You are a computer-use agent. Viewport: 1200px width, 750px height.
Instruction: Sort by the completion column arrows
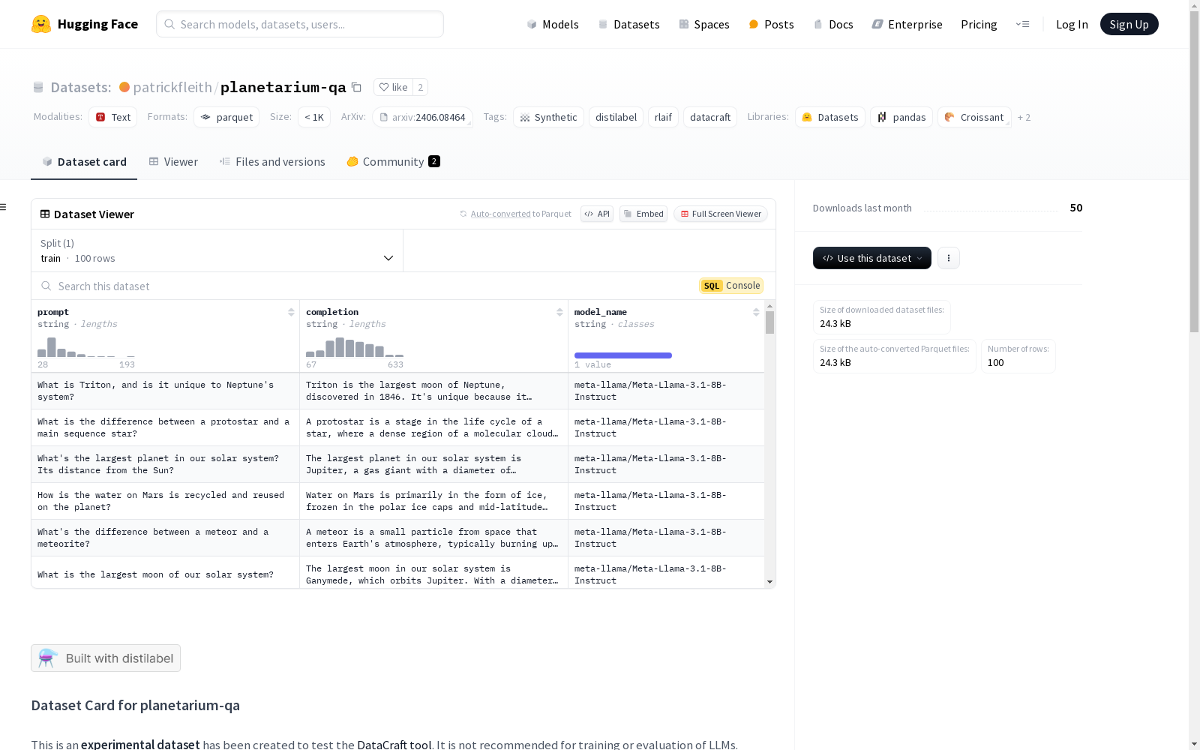click(x=559, y=312)
